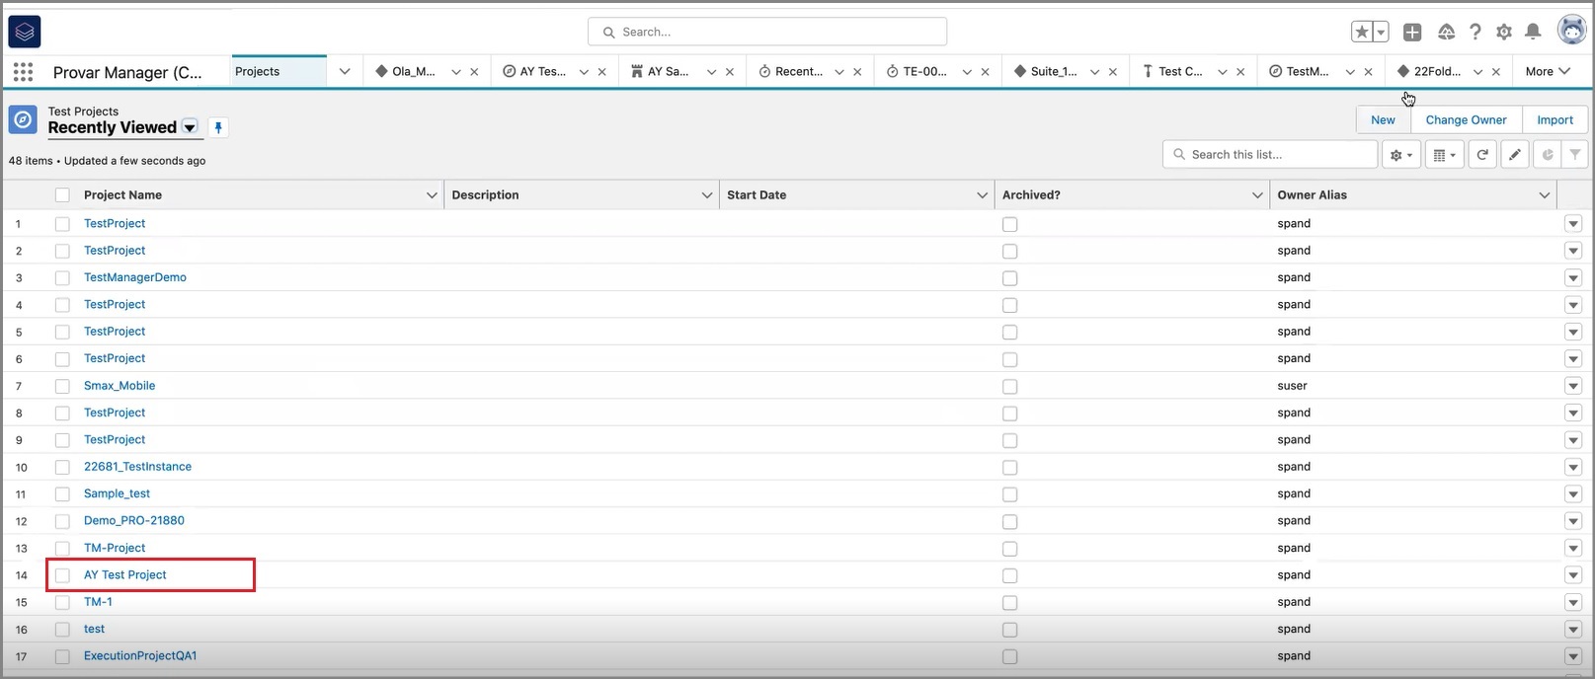1595x679 pixels.
Task: Select the Demo_PRO-21880 row checkbox
Action: click(62, 521)
